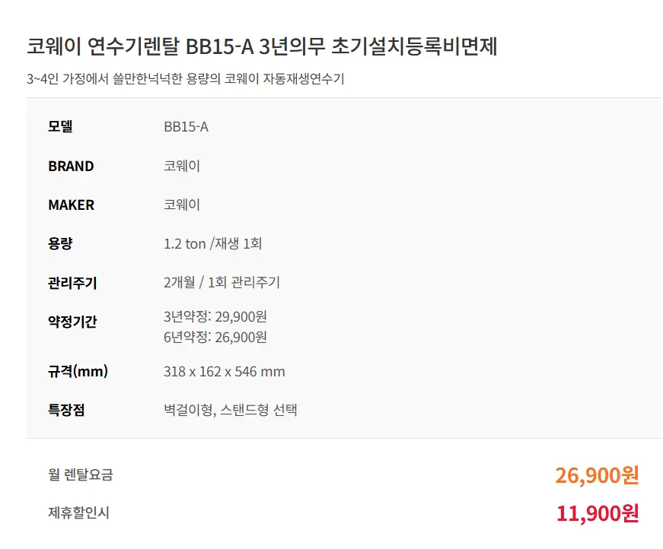Image resolution: width=663 pixels, height=549 pixels.
Task: Click the orange 26,900원 monthly price
Action: pos(597,476)
